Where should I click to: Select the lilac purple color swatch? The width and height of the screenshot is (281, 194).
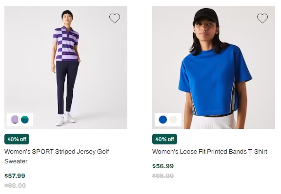click(x=15, y=120)
